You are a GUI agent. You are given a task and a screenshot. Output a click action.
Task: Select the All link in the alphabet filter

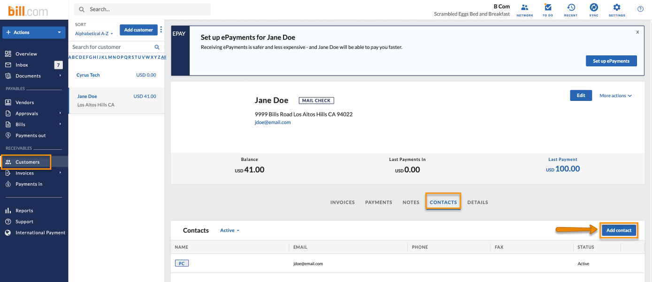point(163,57)
